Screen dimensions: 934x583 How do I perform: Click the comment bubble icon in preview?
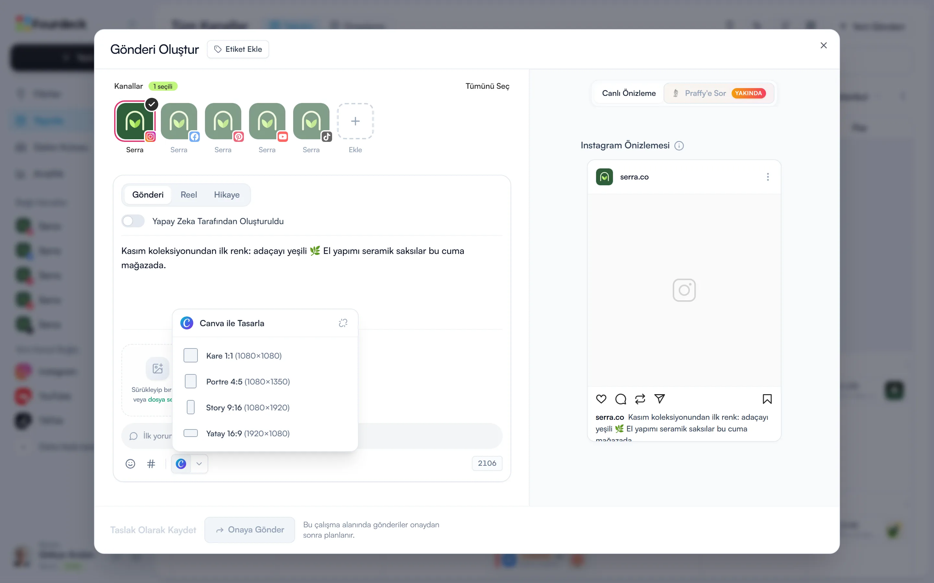pos(621,399)
